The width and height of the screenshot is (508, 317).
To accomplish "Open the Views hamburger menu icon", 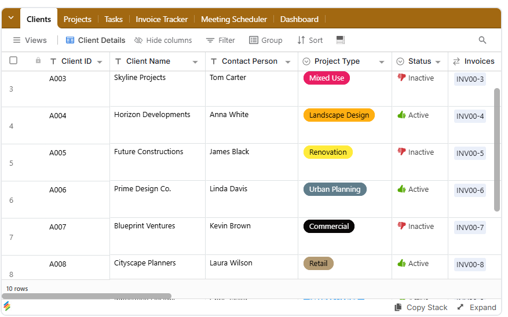I will pos(17,40).
